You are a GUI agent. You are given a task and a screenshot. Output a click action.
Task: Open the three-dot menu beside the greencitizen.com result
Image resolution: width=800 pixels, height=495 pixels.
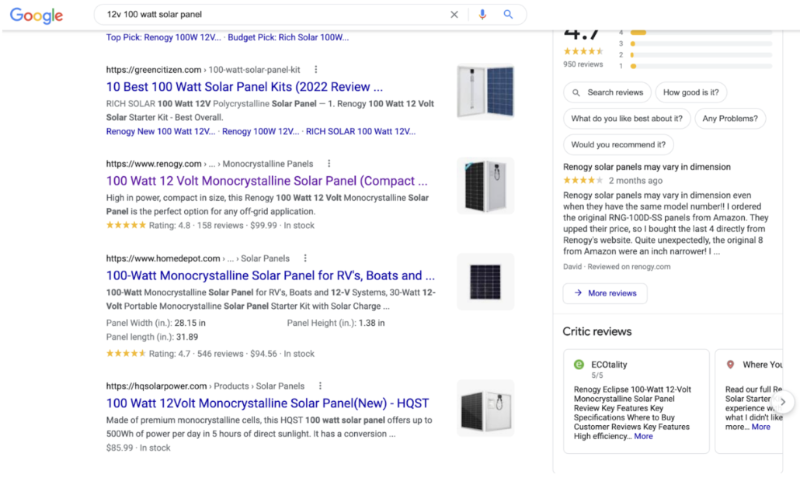click(x=316, y=69)
